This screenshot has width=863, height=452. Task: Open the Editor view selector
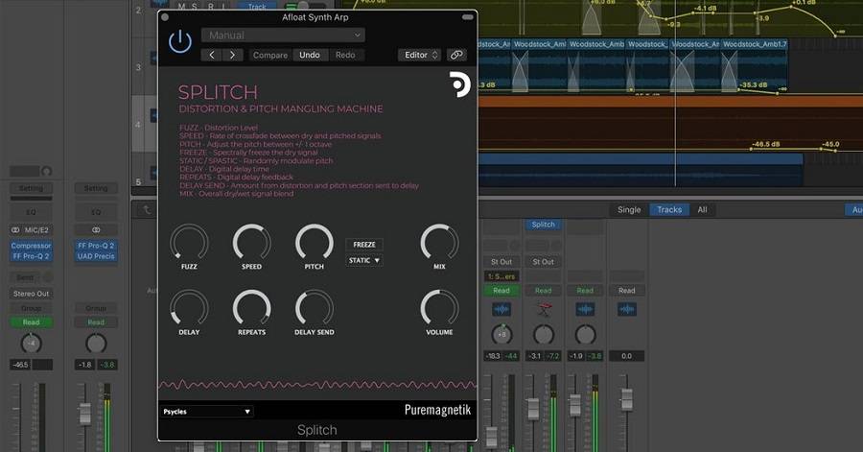420,55
